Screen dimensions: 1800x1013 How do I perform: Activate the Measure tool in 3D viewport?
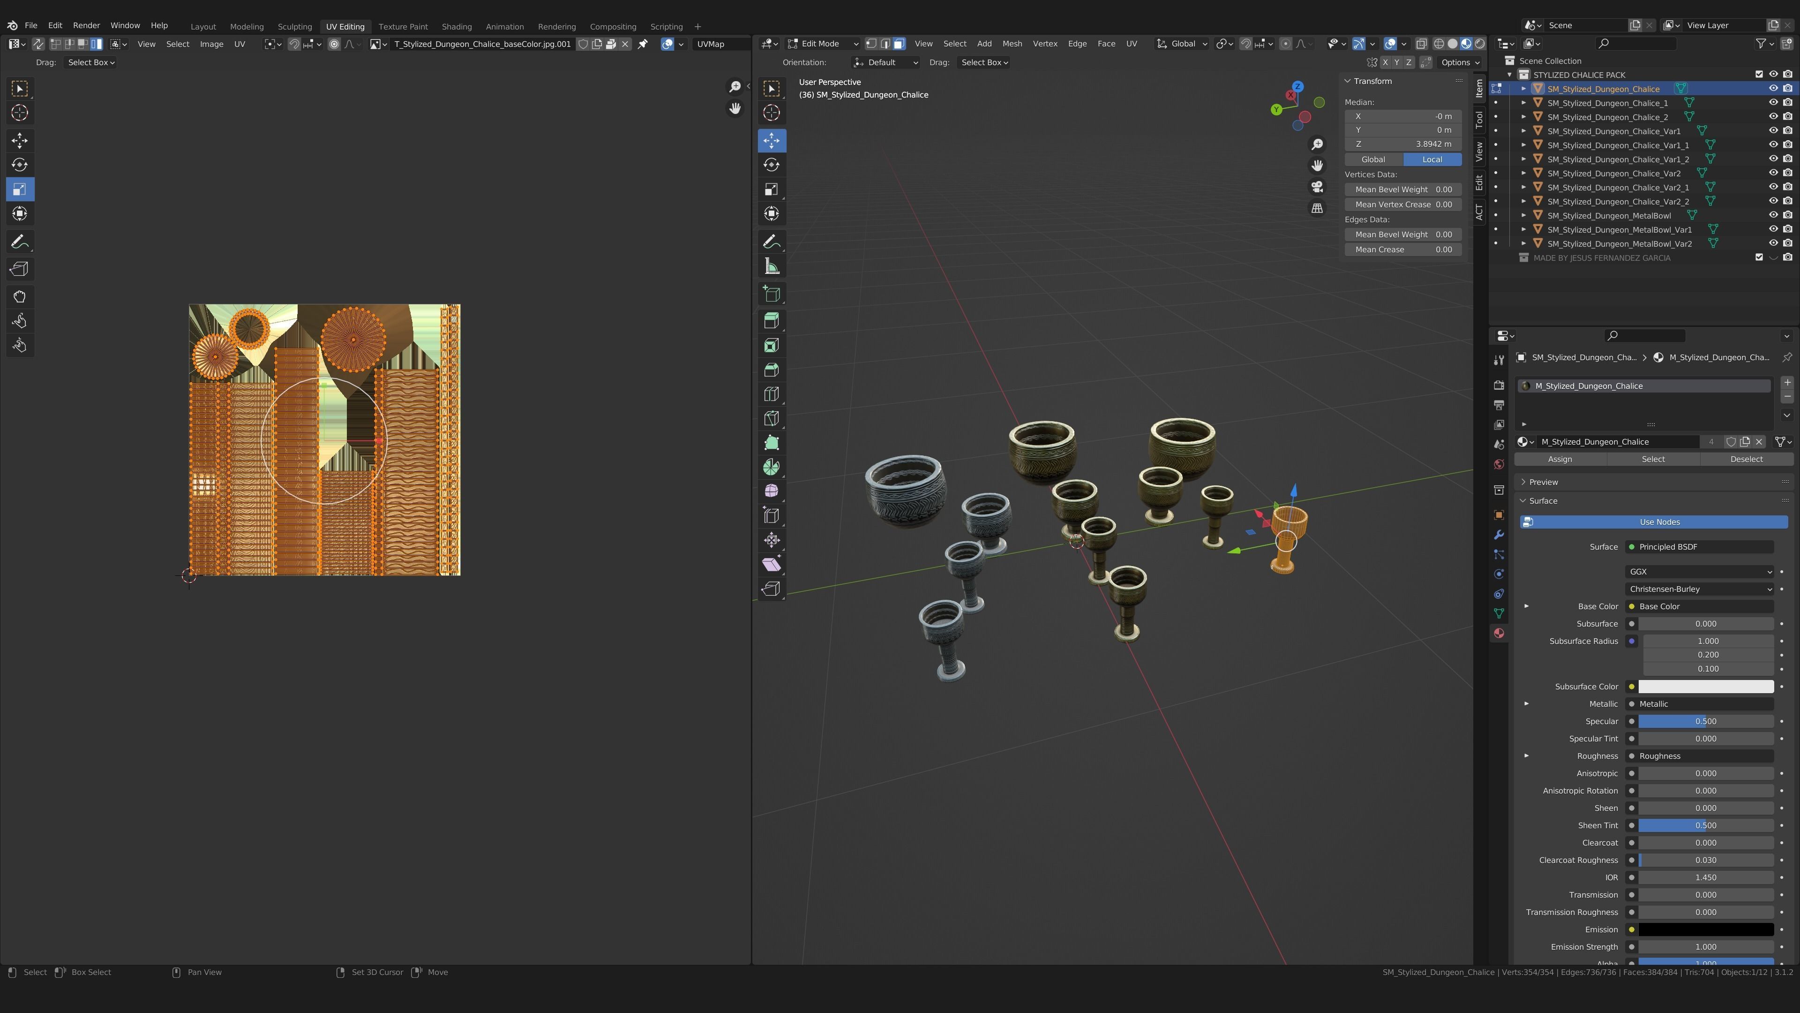click(772, 266)
